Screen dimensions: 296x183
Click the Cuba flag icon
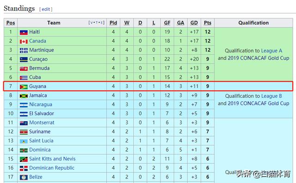24,78
